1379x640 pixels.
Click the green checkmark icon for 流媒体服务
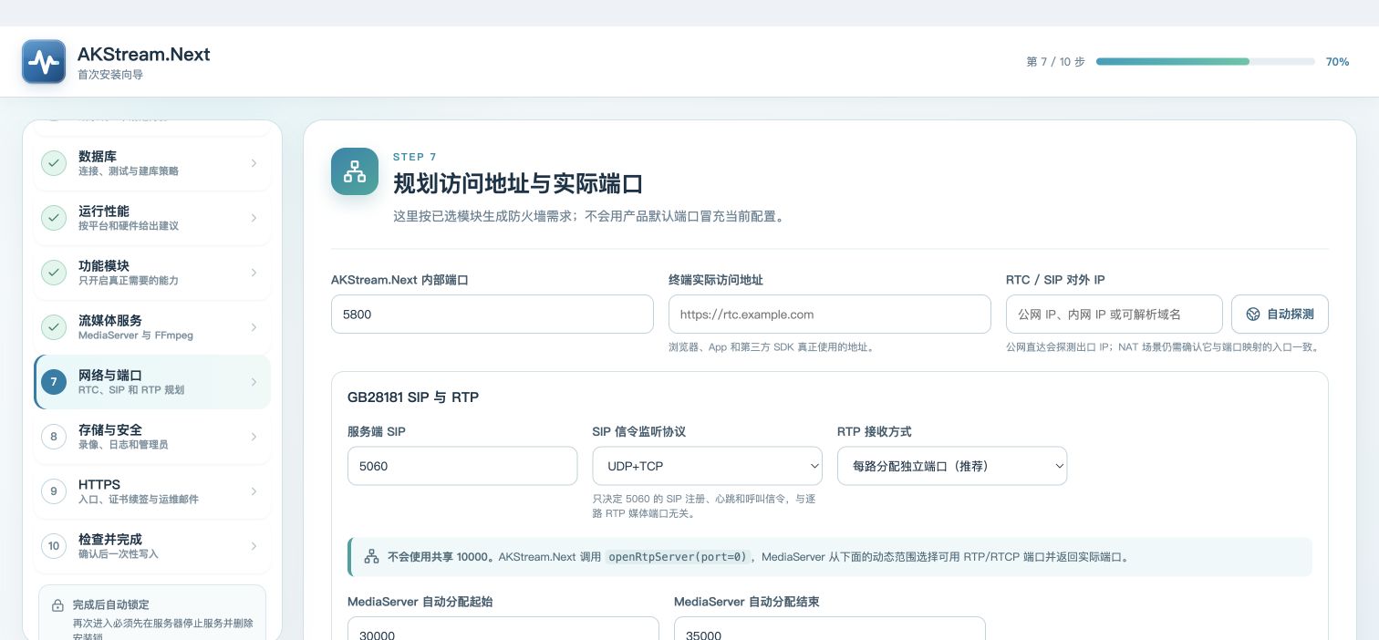click(x=54, y=327)
